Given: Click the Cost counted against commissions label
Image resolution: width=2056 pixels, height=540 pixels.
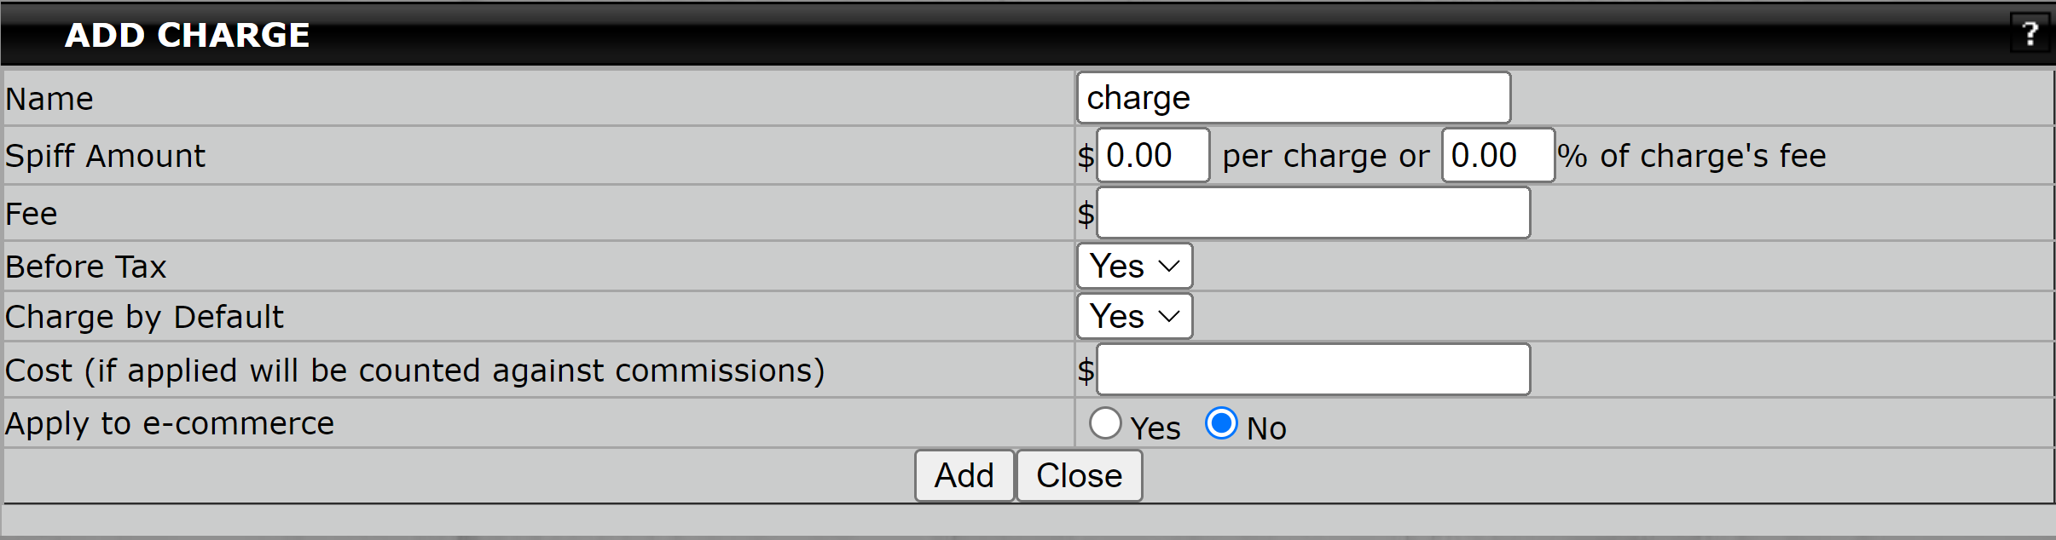Looking at the screenshot, I should 415,371.
